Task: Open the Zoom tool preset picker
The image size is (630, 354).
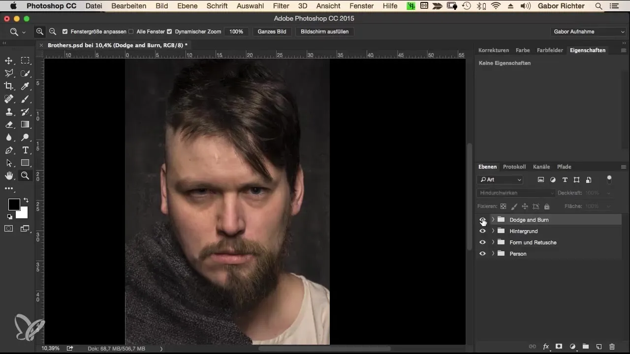Action: [18, 31]
